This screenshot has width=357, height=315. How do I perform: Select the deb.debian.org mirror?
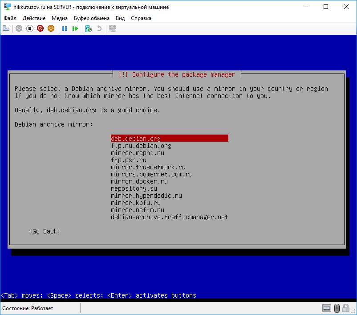click(x=136, y=139)
